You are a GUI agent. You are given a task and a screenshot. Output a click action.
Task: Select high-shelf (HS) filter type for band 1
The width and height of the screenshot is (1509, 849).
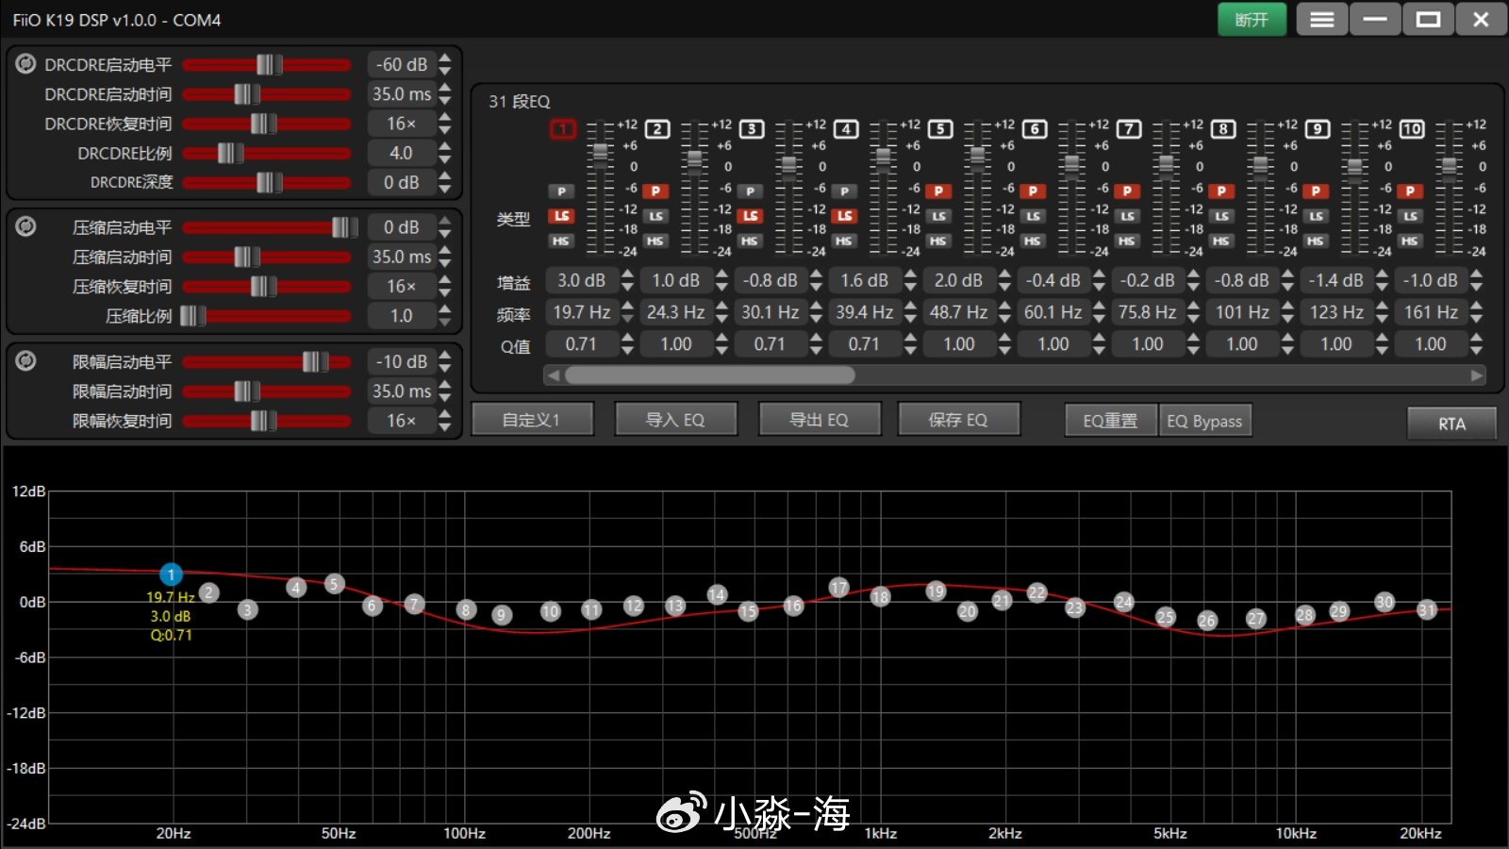561,241
